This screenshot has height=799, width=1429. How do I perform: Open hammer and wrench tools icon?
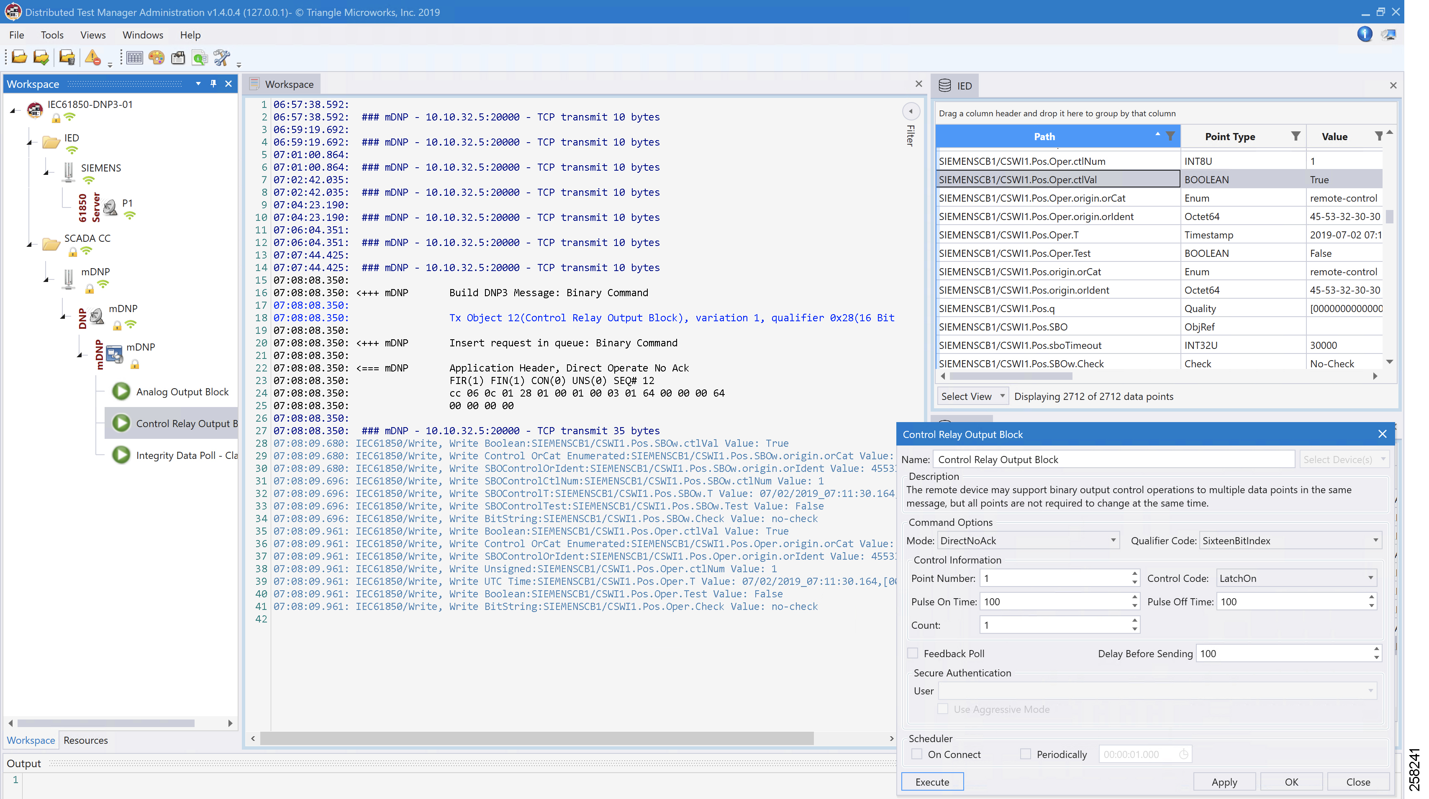pos(222,57)
